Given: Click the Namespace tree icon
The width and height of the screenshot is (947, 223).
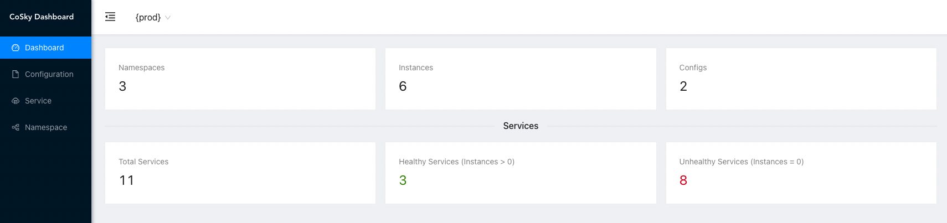Looking at the screenshot, I should (16, 127).
